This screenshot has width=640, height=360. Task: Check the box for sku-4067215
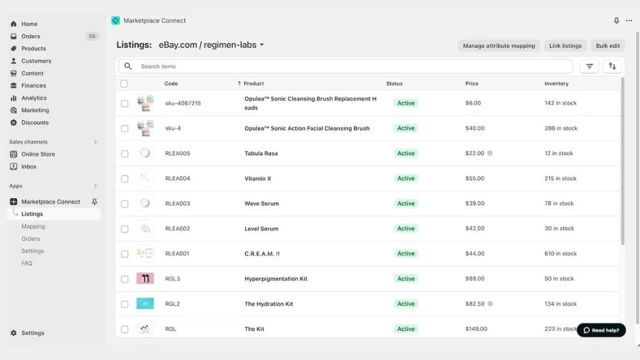pyautogui.click(x=124, y=103)
